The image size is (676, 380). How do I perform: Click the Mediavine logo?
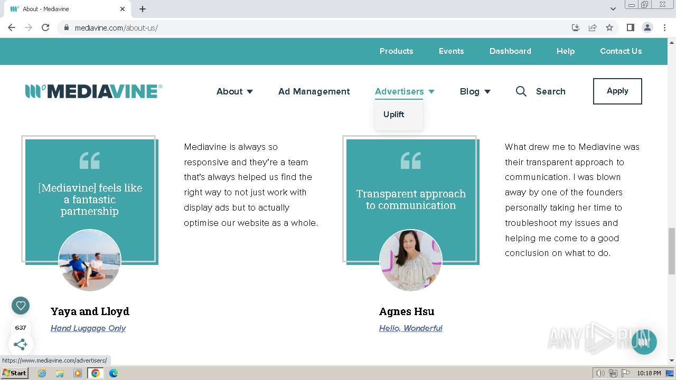pos(93,91)
